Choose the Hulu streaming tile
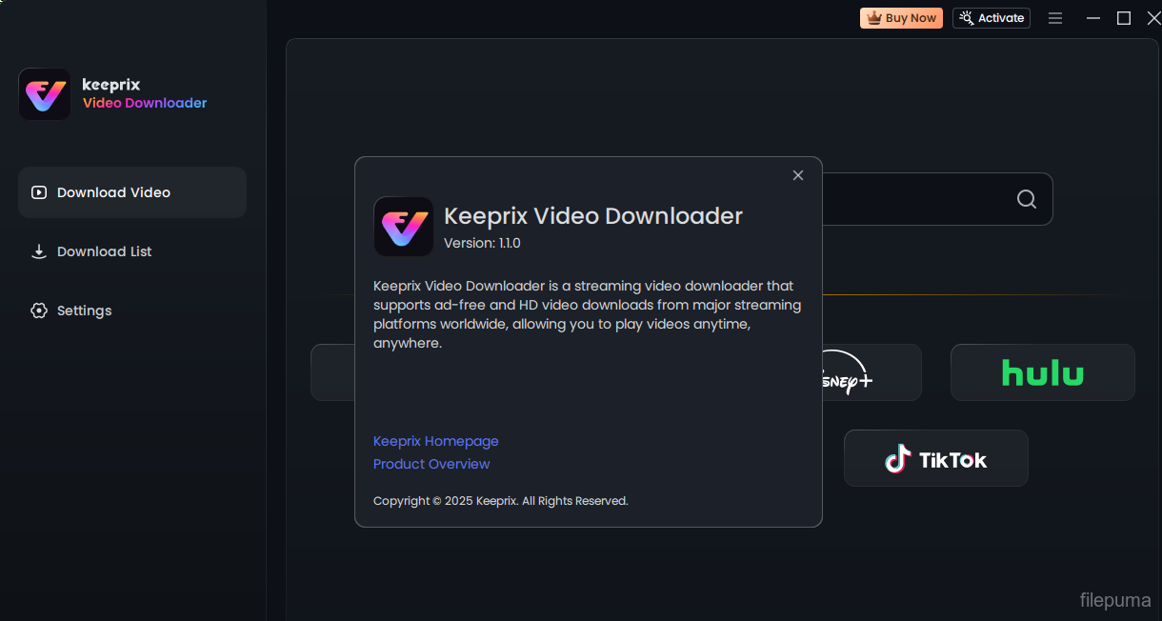Screen dimensions: 1162x621 pos(1042,372)
